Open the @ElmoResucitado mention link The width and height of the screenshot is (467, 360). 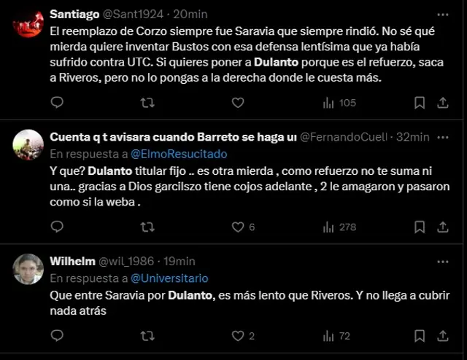click(x=179, y=154)
